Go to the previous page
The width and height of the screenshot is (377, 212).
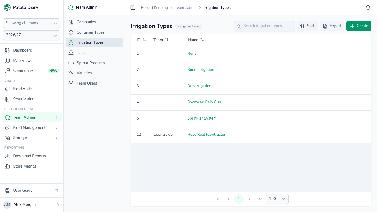tap(229, 199)
